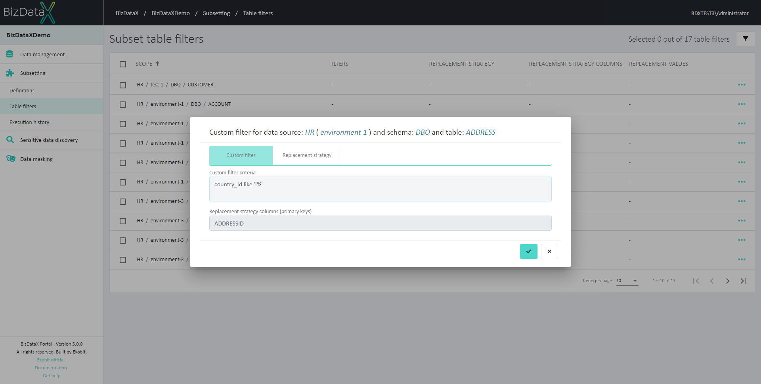Open Table filters in the sidebar
This screenshot has height=384, width=761.
52,106
